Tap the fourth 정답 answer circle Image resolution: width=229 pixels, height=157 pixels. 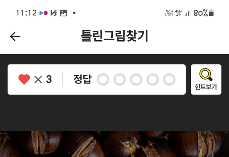(x=153, y=79)
